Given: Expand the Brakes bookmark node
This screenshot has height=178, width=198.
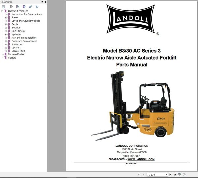Looking at the screenshot, I should point(6,18).
